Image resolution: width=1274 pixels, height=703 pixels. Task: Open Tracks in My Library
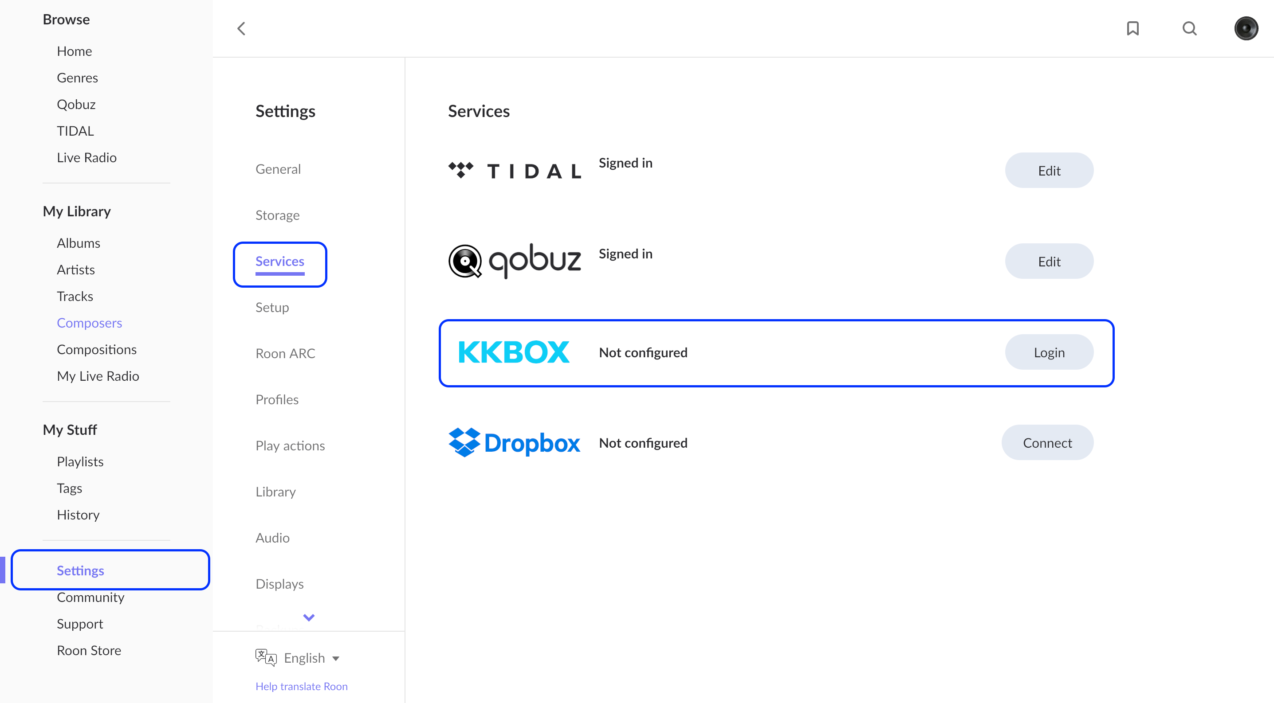(75, 297)
